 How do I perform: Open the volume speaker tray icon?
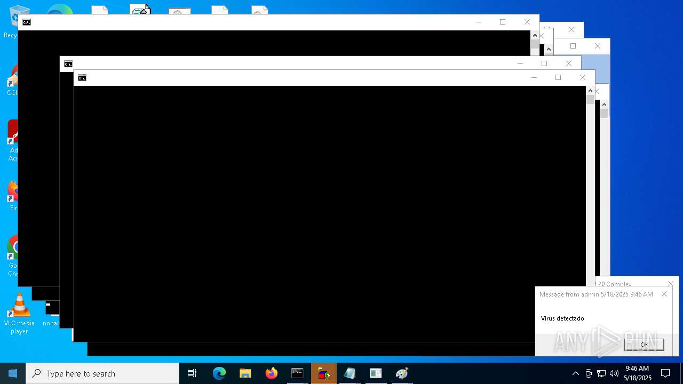pyautogui.click(x=614, y=373)
